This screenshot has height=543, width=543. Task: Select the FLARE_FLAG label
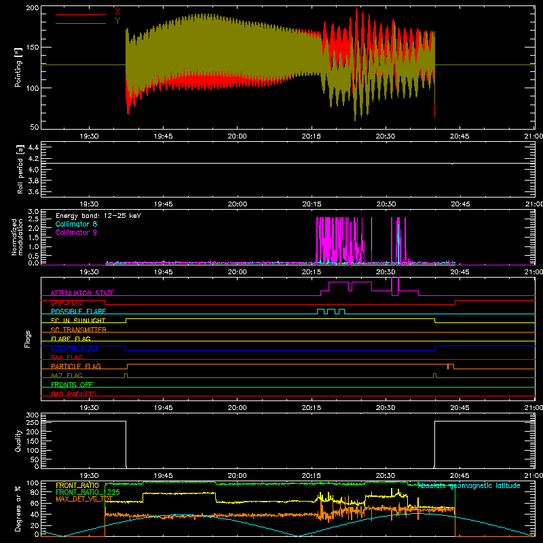click(x=71, y=339)
